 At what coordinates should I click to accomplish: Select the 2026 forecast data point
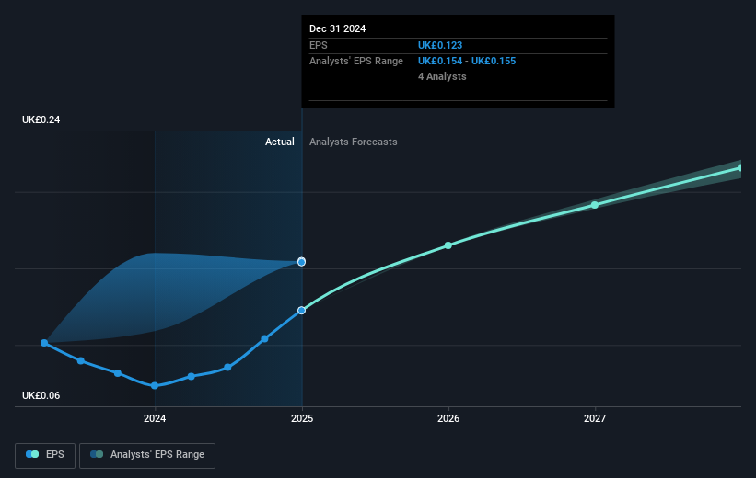448,245
